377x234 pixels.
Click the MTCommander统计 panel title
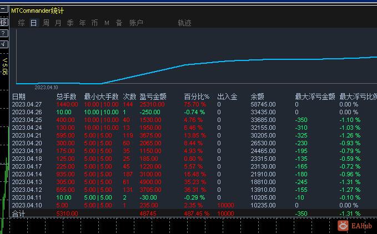tap(38, 11)
